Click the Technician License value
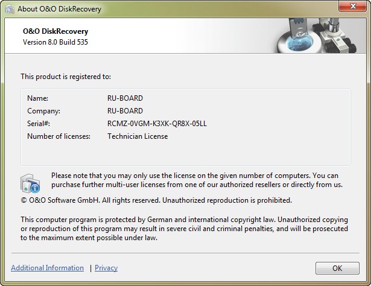The image size is (371, 286). coord(138,136)
